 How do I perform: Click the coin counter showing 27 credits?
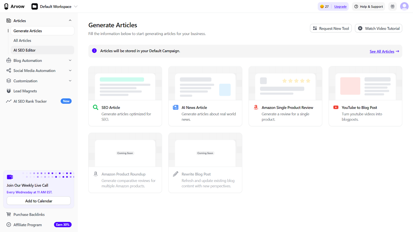click(324, 6)
